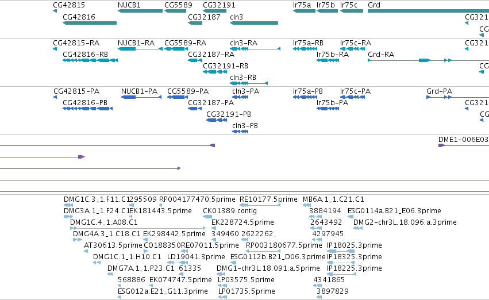489x300 pixels.
Task: Click the ESG012a.E21_G11.3prime label
Action: coord(163,291)
